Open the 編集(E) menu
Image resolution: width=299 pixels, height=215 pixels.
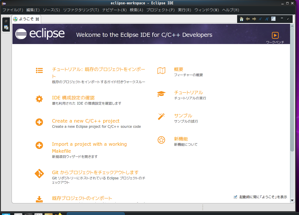tap(33, 10)
